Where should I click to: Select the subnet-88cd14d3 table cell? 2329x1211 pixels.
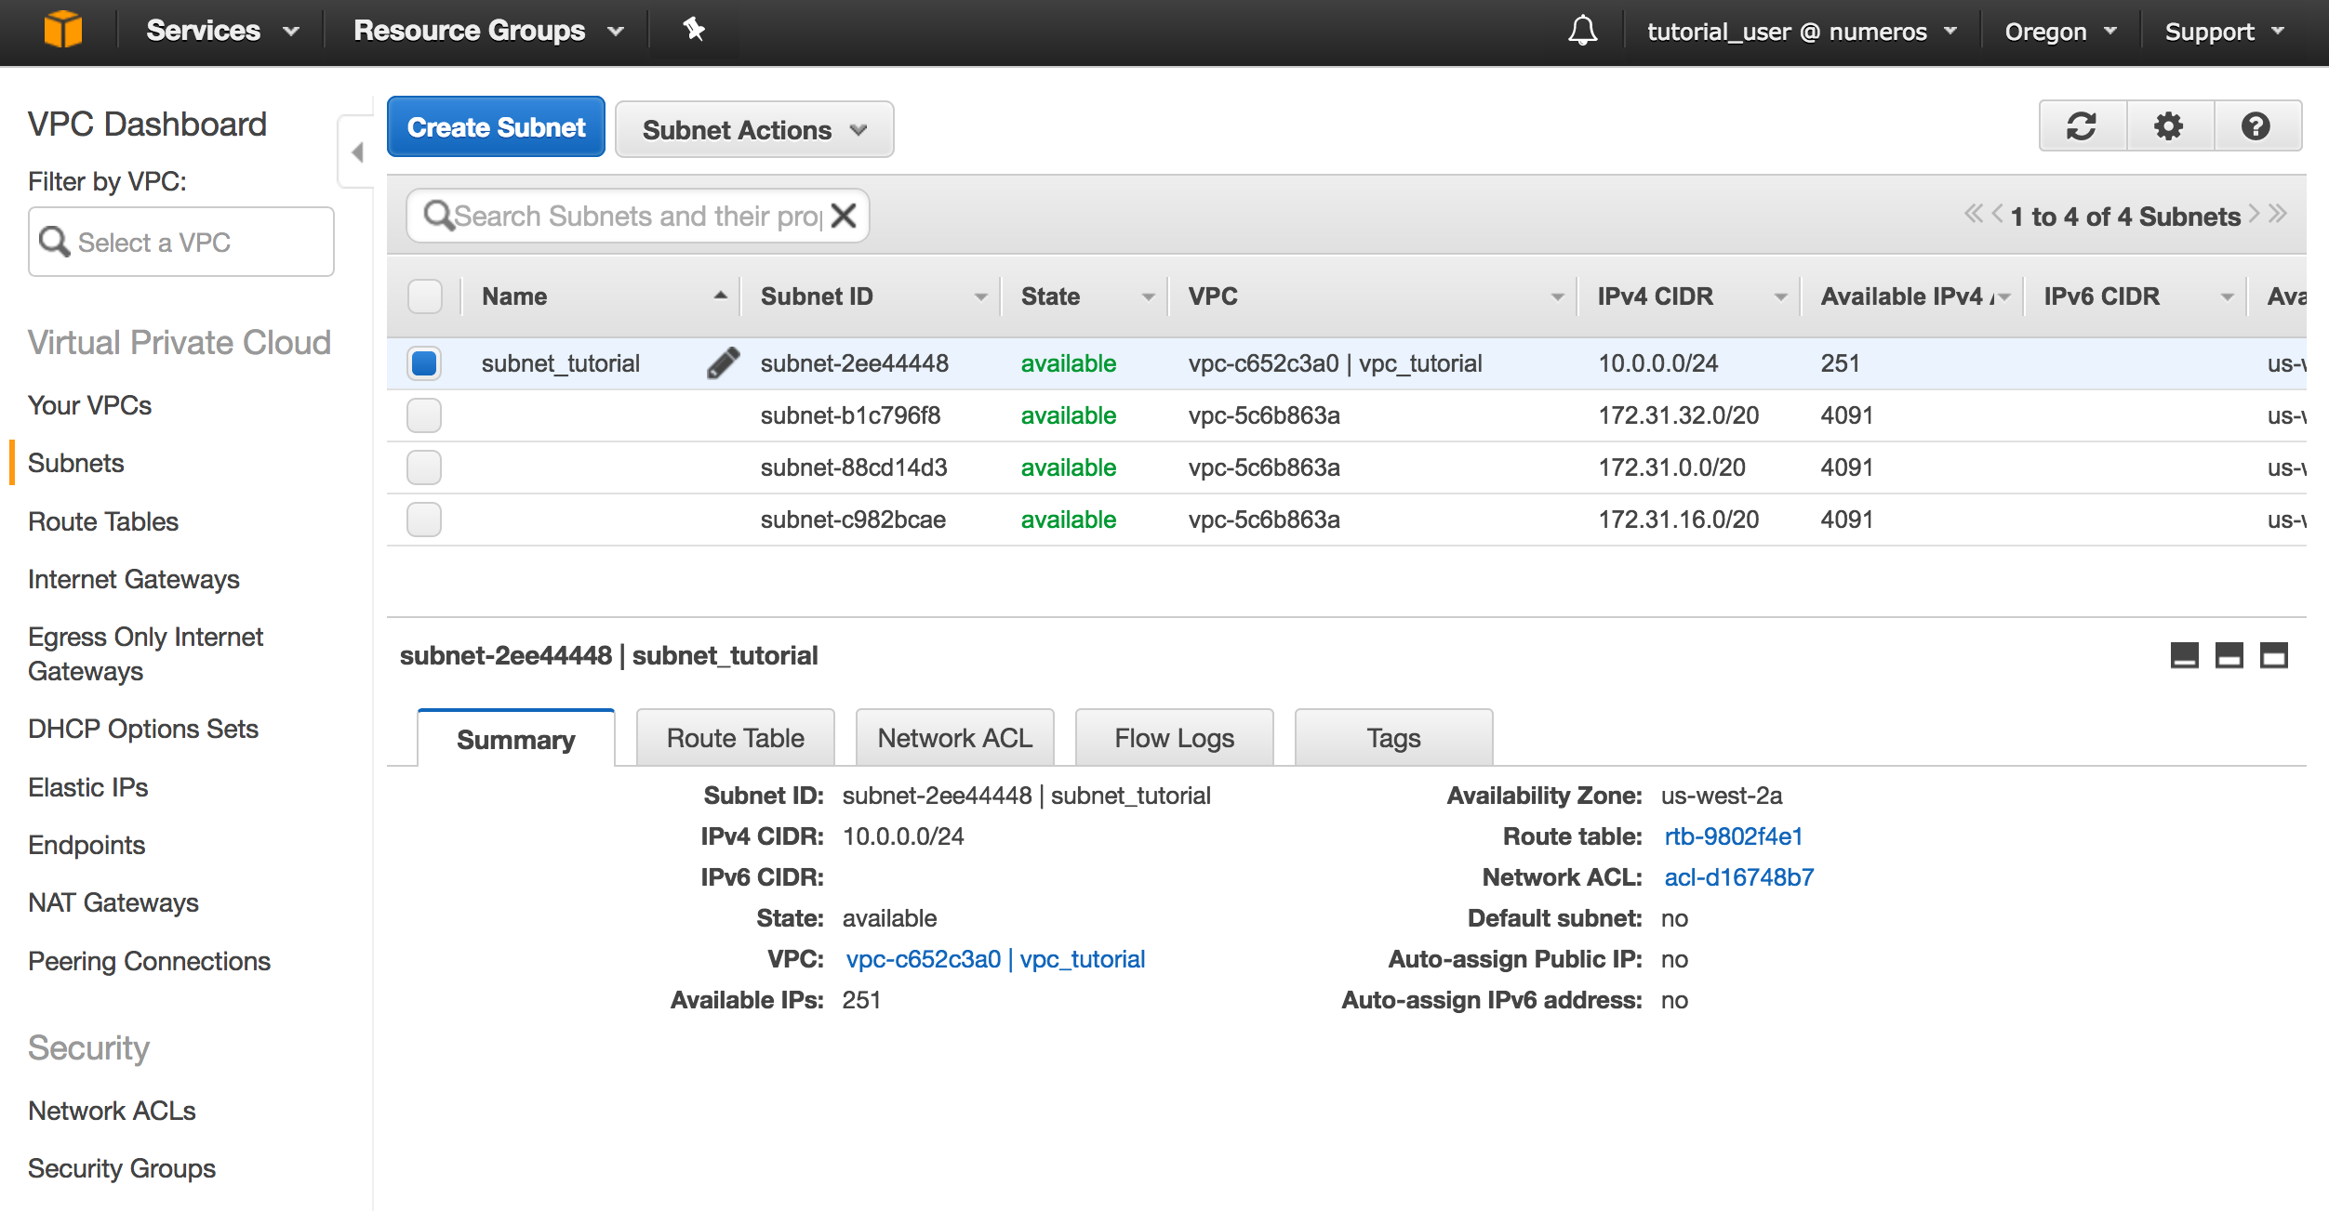854,467
